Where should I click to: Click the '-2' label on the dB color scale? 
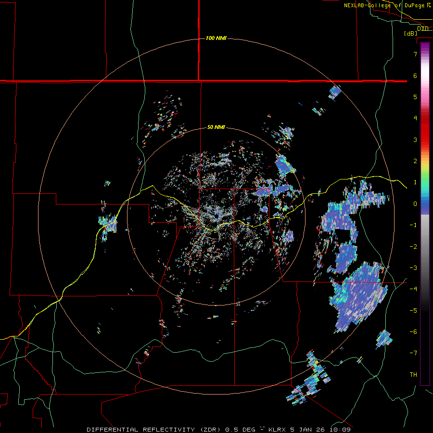pos(413,247)
